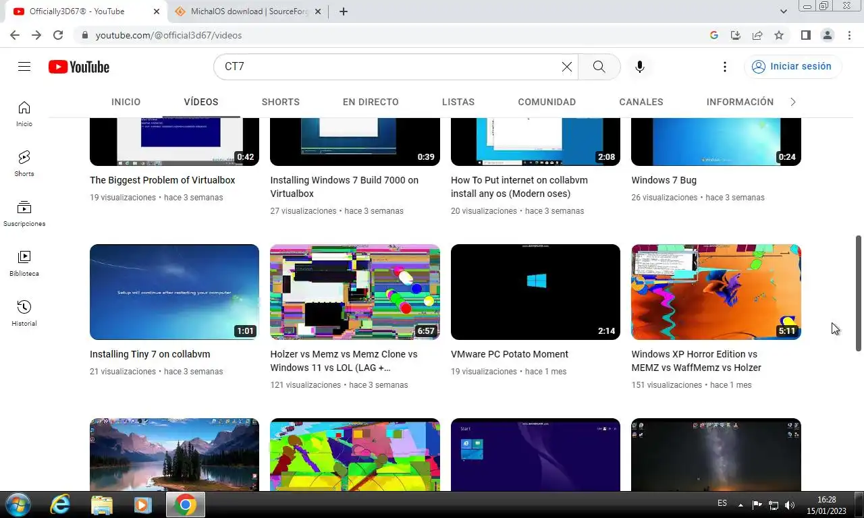Close the Officially3D67 YouTube tab
Screen dimensions: 864x518
(x=157, y=11)
